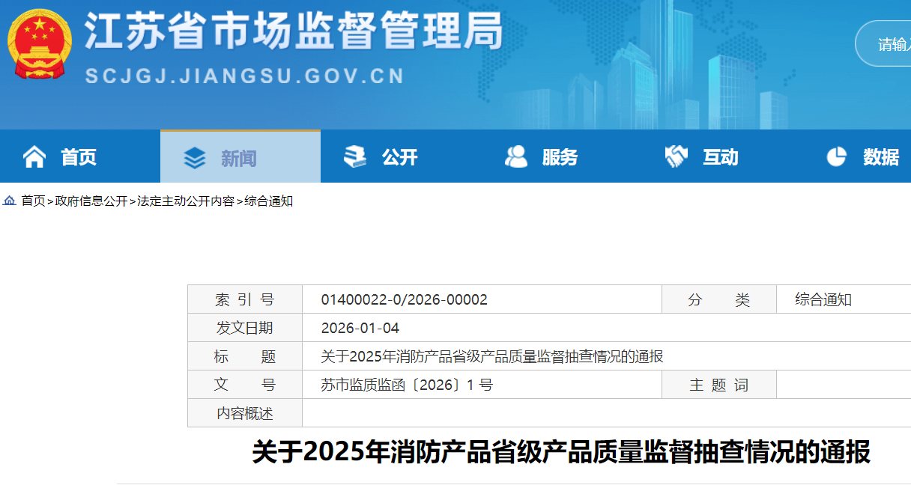The width and height of the screenshot is (911, 494).
Task: Click the people icon beside 服务
Action: point(515,157)
